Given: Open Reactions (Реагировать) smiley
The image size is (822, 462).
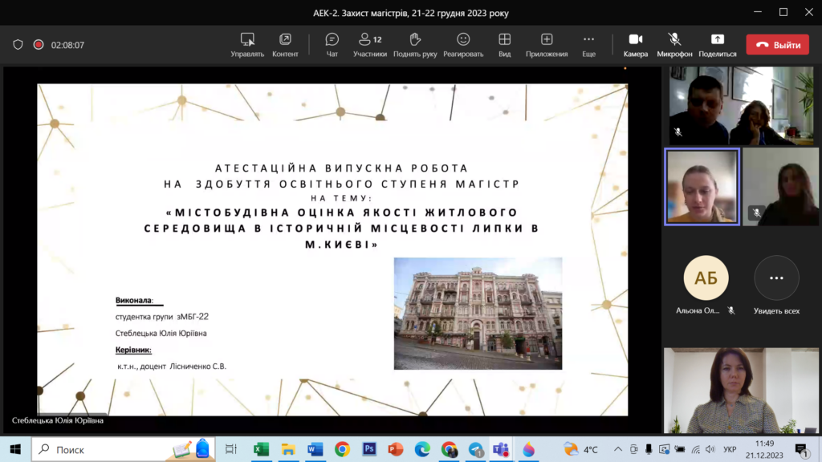Looking at the screenshot, I should [463, 45].
